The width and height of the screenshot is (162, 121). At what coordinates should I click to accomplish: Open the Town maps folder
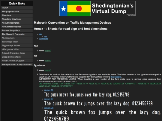pyautogui.click(x=17, y=42)
